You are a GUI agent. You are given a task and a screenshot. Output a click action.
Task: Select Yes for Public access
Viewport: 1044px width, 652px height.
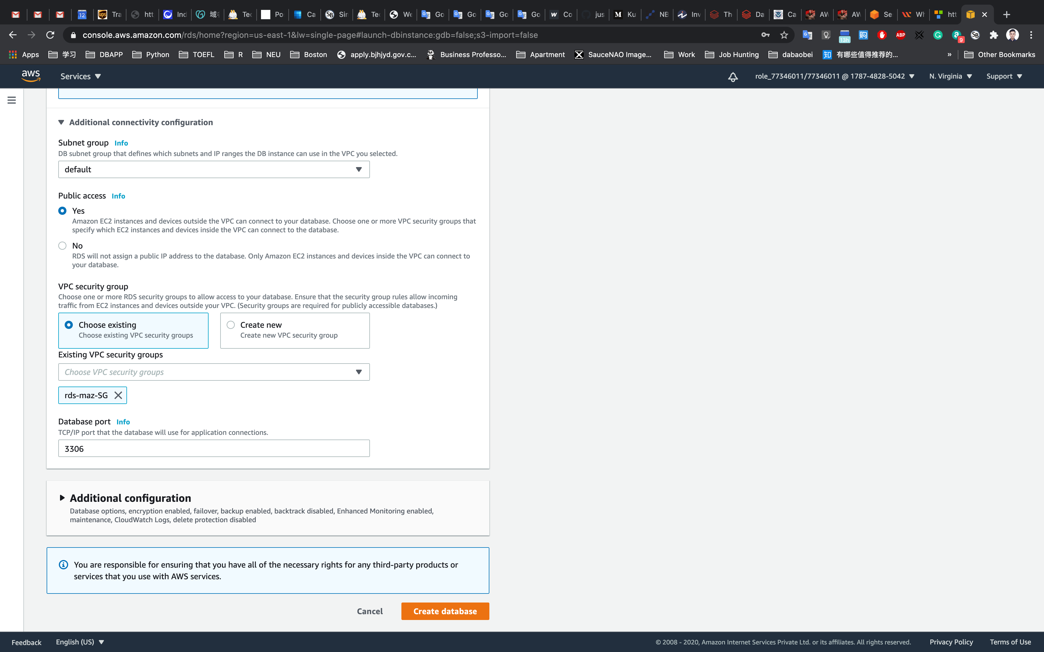pos(63,211)
